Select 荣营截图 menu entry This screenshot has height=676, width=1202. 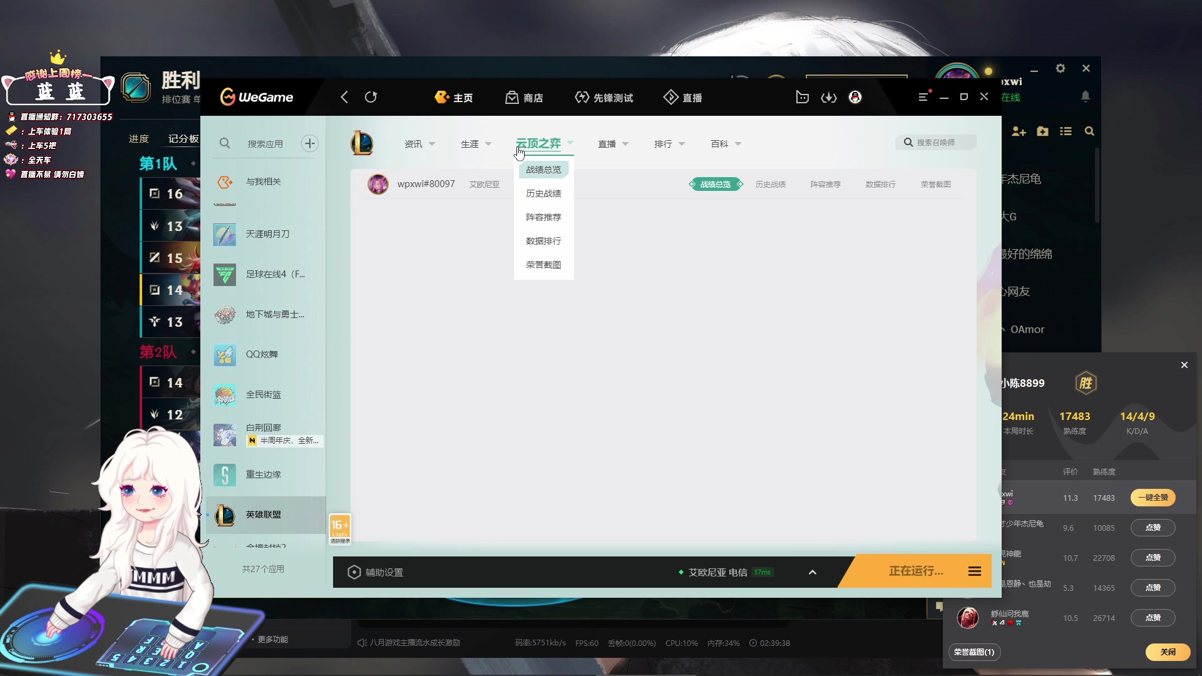click(543, 265)
